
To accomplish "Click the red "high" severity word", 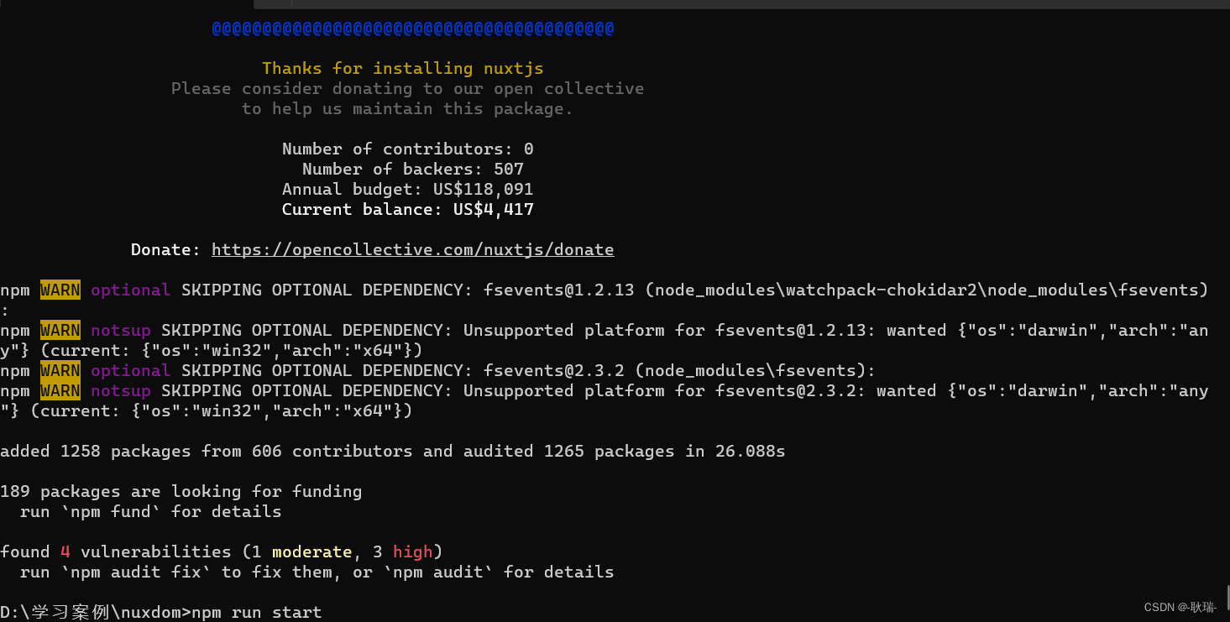I will point(413,552).
